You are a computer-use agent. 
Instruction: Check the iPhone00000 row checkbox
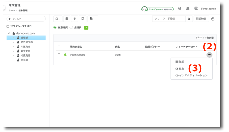[x=59, y=55]
